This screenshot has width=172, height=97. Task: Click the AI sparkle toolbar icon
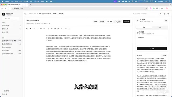point(66,29)
